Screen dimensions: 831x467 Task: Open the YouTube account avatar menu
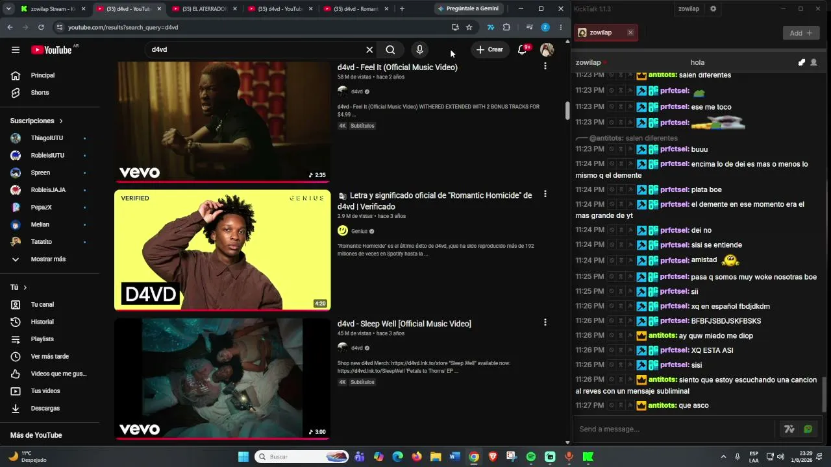click(x=547, y=50)
